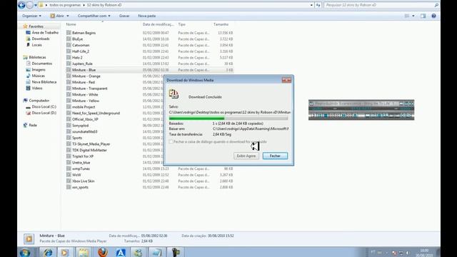Open Músicas library
Screen dimensions: 457x257
[x=38, y=76]
